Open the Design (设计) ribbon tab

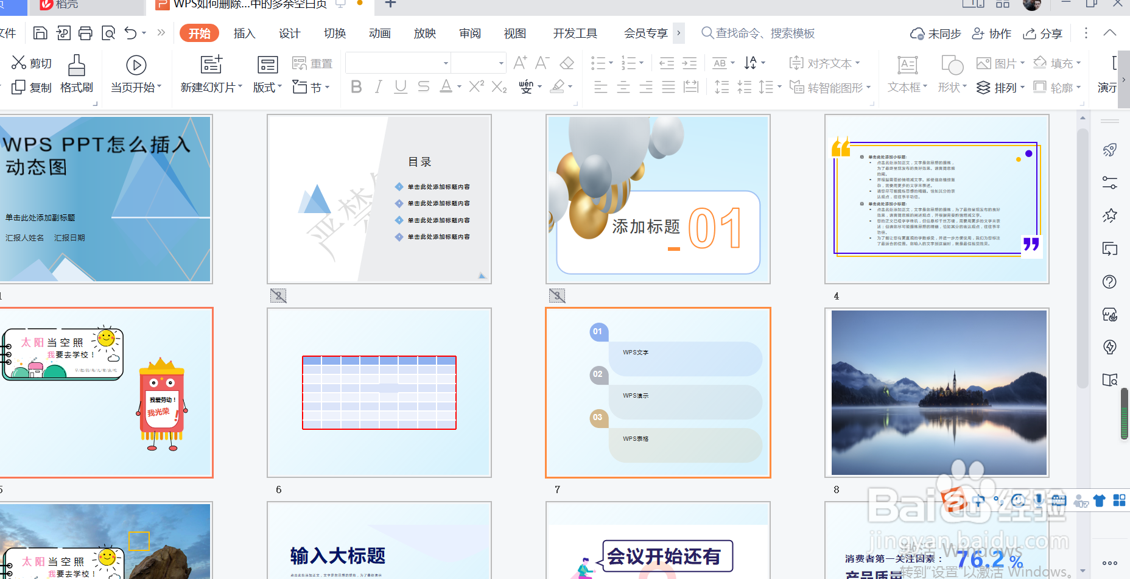tap(289, 33)
